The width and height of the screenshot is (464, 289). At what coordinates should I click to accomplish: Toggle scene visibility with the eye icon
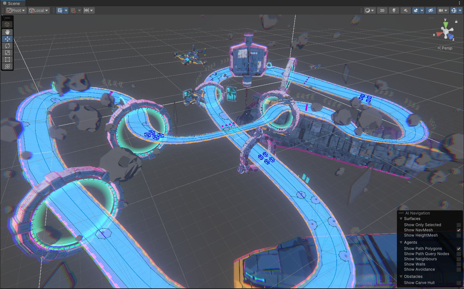(x=430, y=10)
